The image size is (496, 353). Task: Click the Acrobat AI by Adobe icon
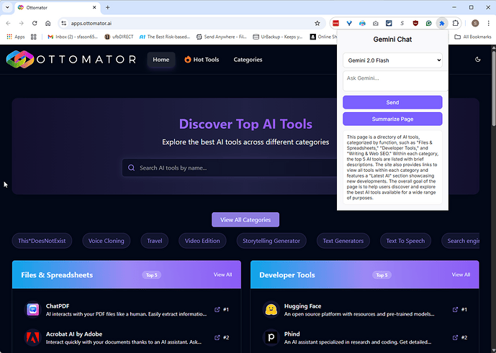point(33,337)
